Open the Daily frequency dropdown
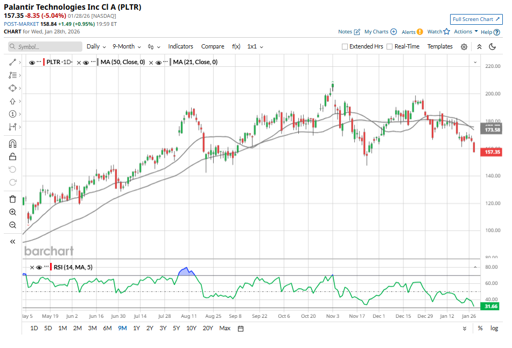This screenshot has height=348, width=512. [96, 47]
